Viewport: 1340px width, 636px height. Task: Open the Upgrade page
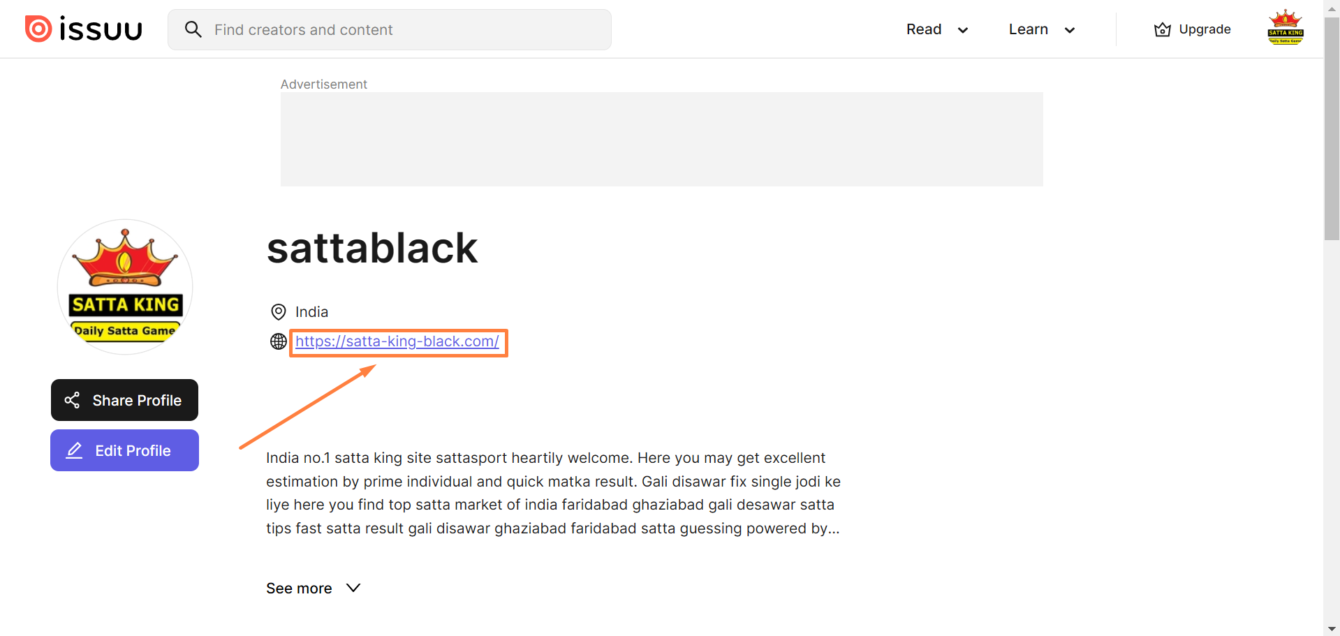[1204, 29]
